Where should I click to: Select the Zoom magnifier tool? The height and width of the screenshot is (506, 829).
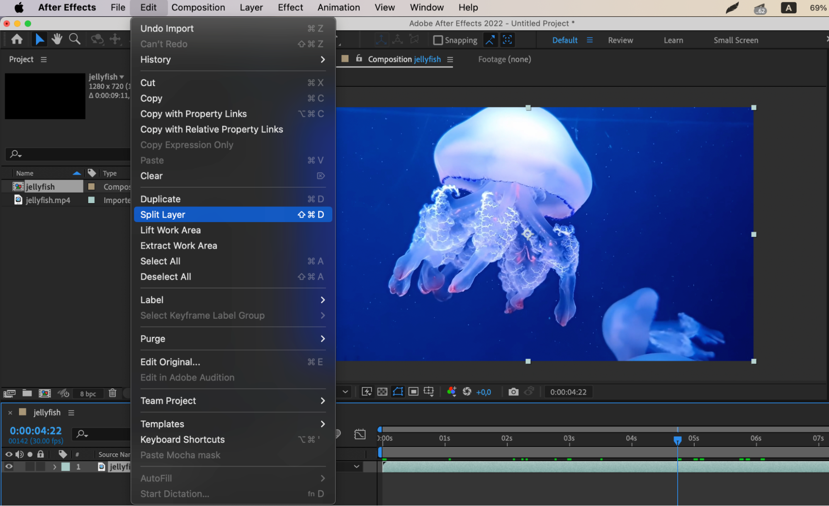(x=75, y=39)
